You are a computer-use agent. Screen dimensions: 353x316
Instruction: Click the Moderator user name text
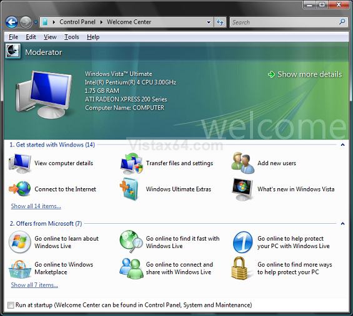click(44, 52)
